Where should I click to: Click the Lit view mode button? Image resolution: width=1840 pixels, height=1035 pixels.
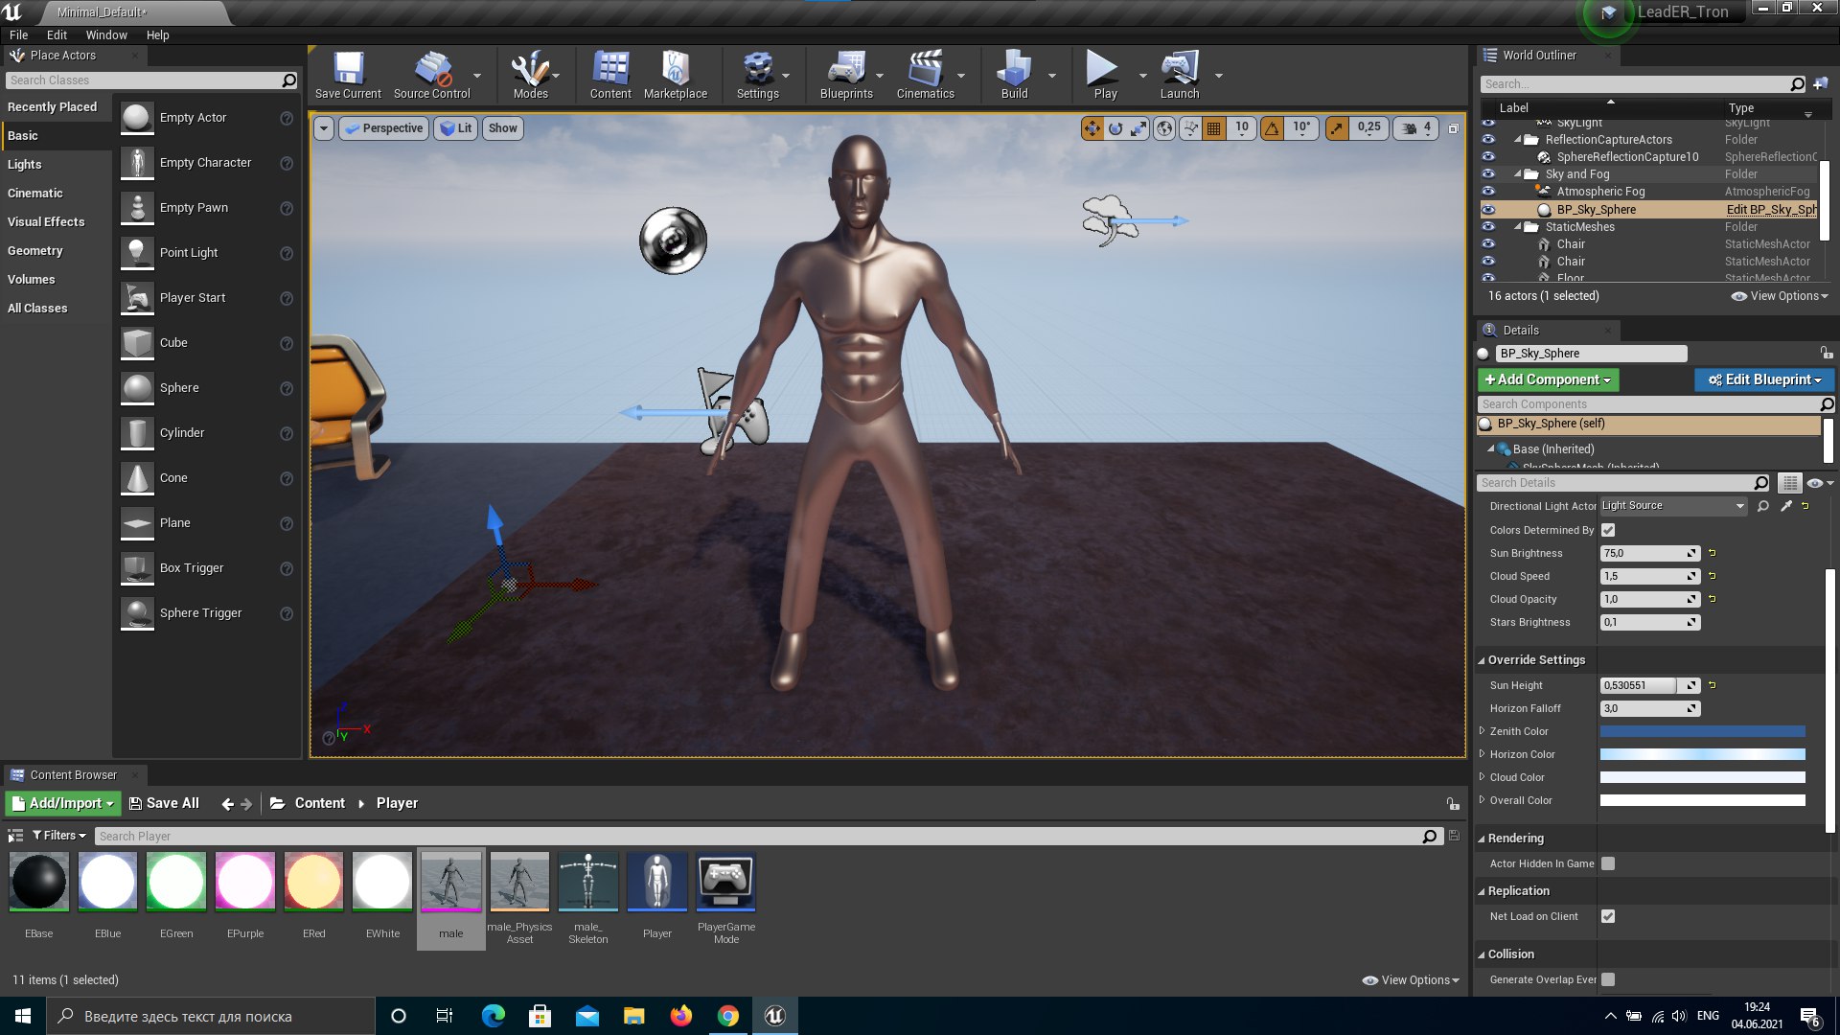point(456,128)
